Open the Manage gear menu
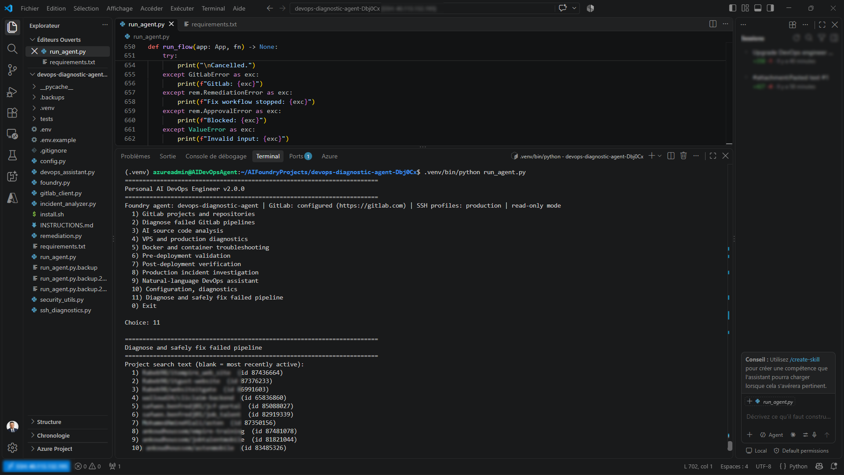 coord(12,448)
